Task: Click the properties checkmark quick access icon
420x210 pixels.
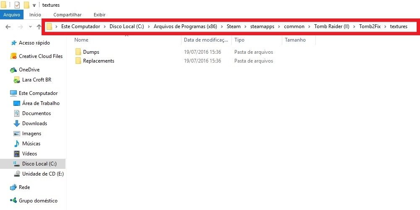Action: coord(17,5)
